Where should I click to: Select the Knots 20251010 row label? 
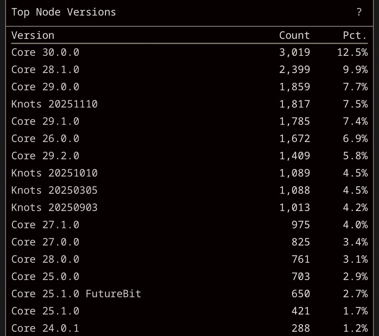[54, 173]
